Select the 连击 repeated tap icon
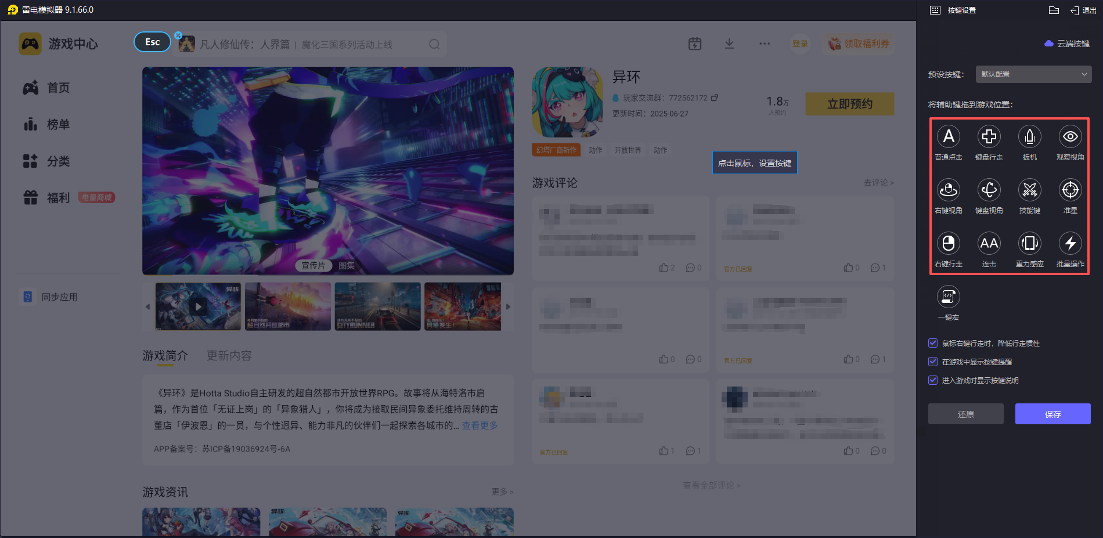This screenshot has width=1103, height=538. (x=989, y=244)
